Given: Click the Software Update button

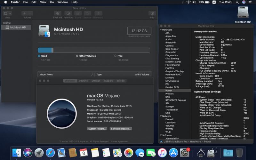Looking at the screenshot, I should pyautogui.click(x=121, y=129).
